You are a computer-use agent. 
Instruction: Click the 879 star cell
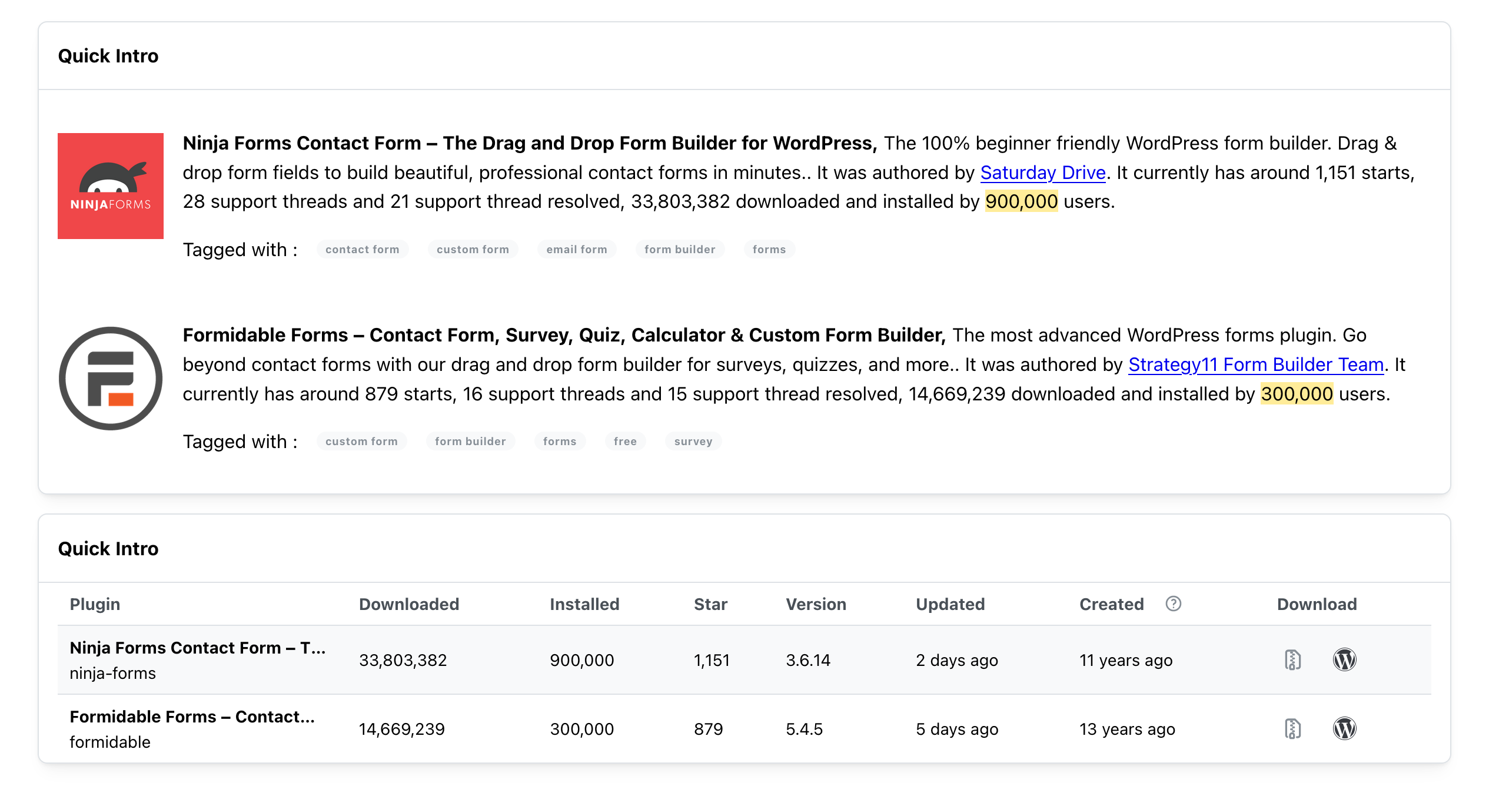pos(708,729)
